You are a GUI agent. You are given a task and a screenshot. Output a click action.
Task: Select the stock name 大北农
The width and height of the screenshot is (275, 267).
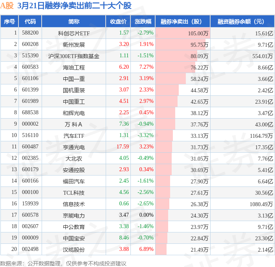click(74, 159)
